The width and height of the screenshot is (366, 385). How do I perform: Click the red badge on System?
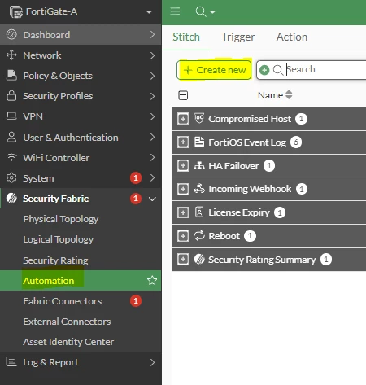tap(136, 178)
